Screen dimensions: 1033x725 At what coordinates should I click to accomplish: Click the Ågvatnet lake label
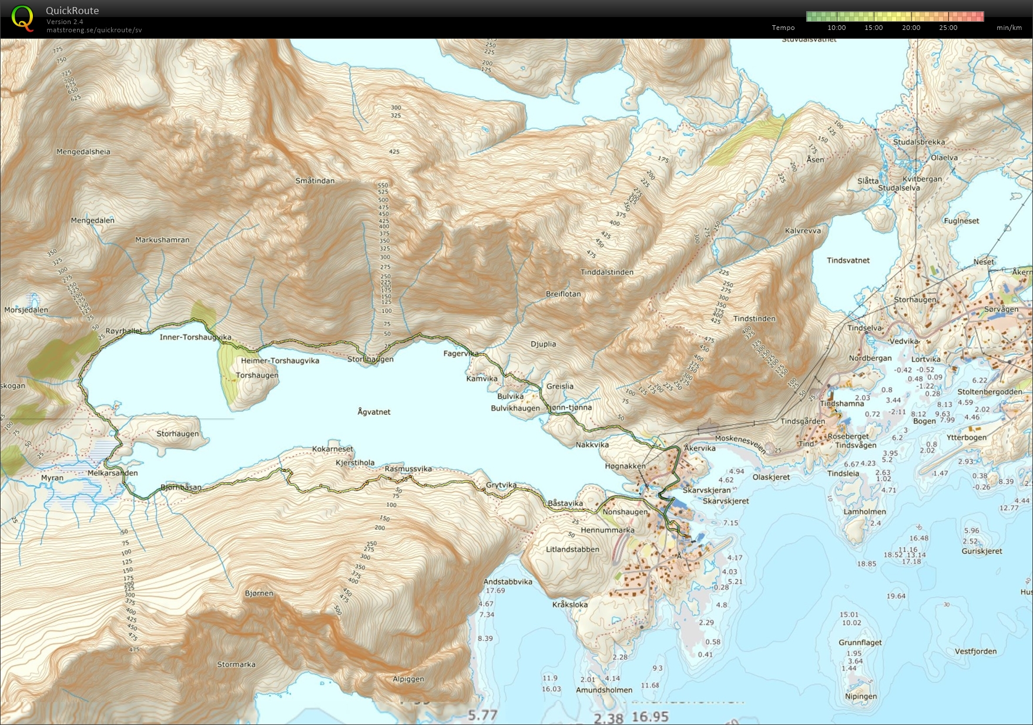pos(374,412)
